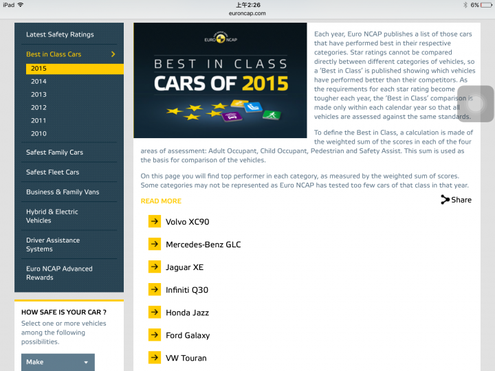
Task: Open Latest Safety Ratings menu item
Action: click(60, 34)
